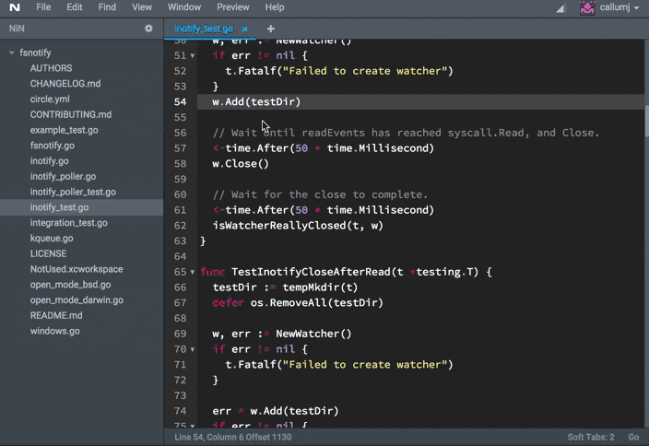Switch to the inotify_test.go tab
This screenshot has height=446, width=649.
pos(204,29)
